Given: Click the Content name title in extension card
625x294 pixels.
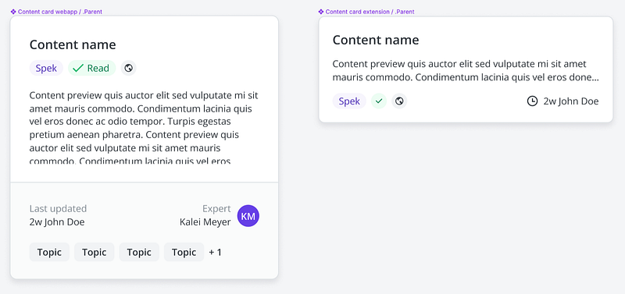Looking at the screenshot, I should 376,40.
